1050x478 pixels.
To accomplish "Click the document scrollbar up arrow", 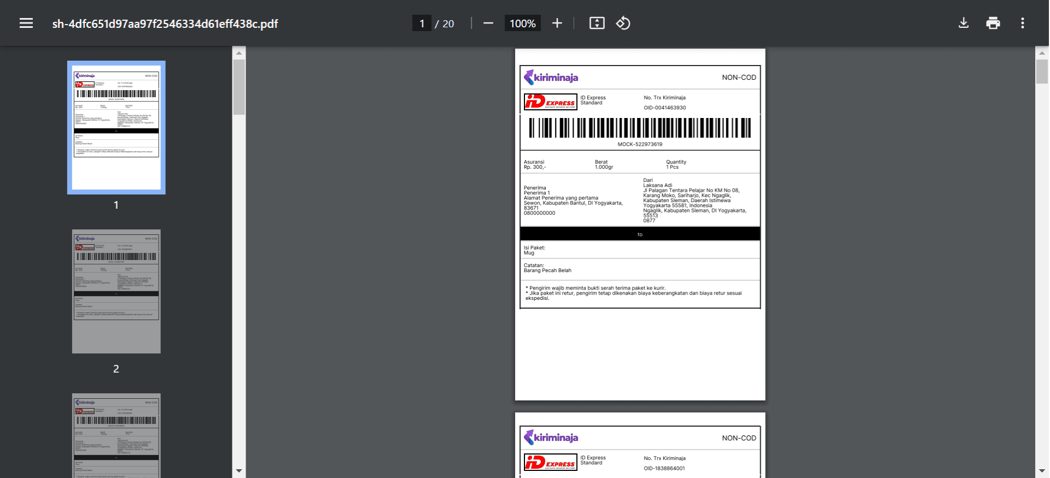I will (1042, 53).
